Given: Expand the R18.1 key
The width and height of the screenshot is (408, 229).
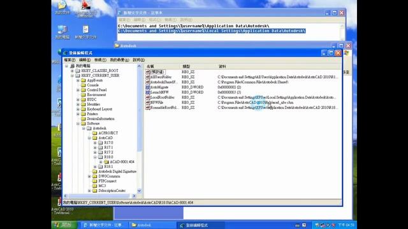Looking at the screenshot, I should click(95, 167).
